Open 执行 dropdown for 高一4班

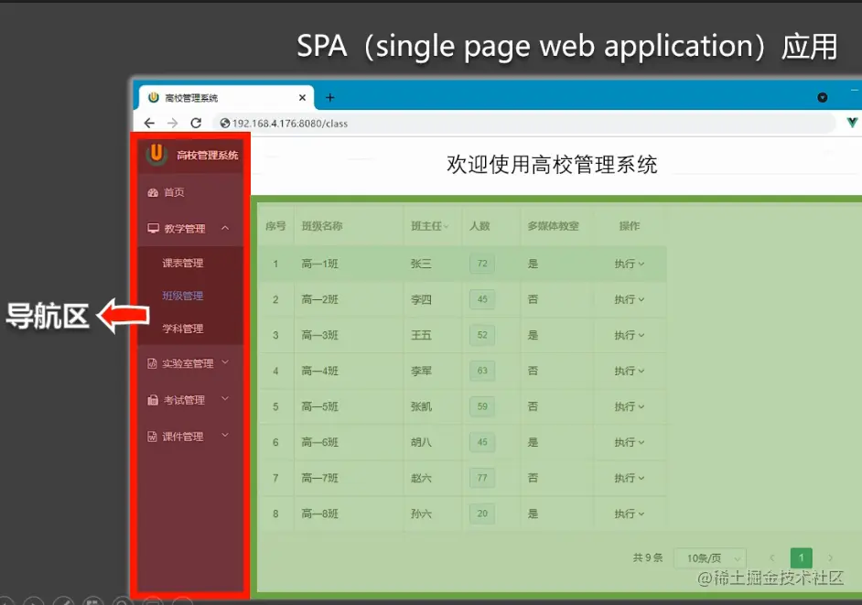coord(629,371)
